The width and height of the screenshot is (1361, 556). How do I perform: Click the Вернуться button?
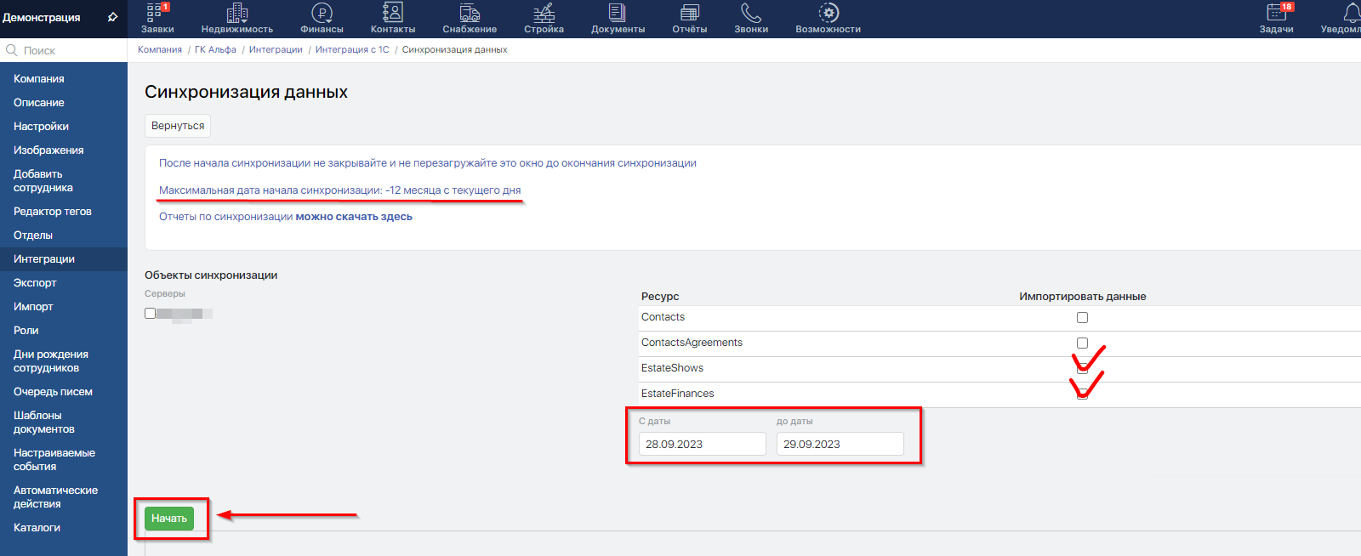tap(178, 126)
